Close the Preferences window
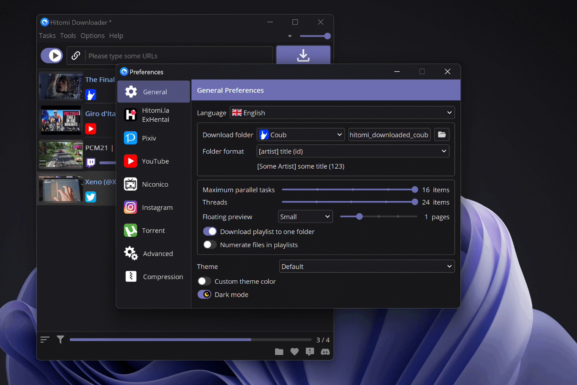The width and height of the screenshot is (577, 385). coord(447,72)
